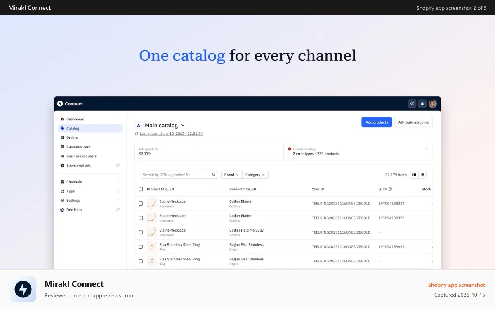Click the Collier Help Me Sully title
Image resolution: width=495 pixels, height=309 pixels.
coord(246,230)
